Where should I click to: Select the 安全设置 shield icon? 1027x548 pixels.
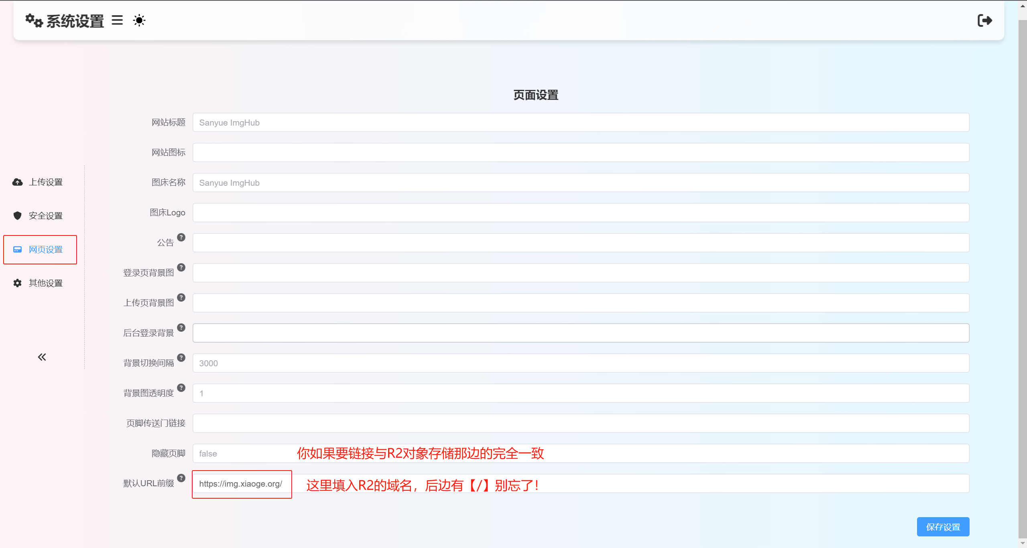click(17, 215)
